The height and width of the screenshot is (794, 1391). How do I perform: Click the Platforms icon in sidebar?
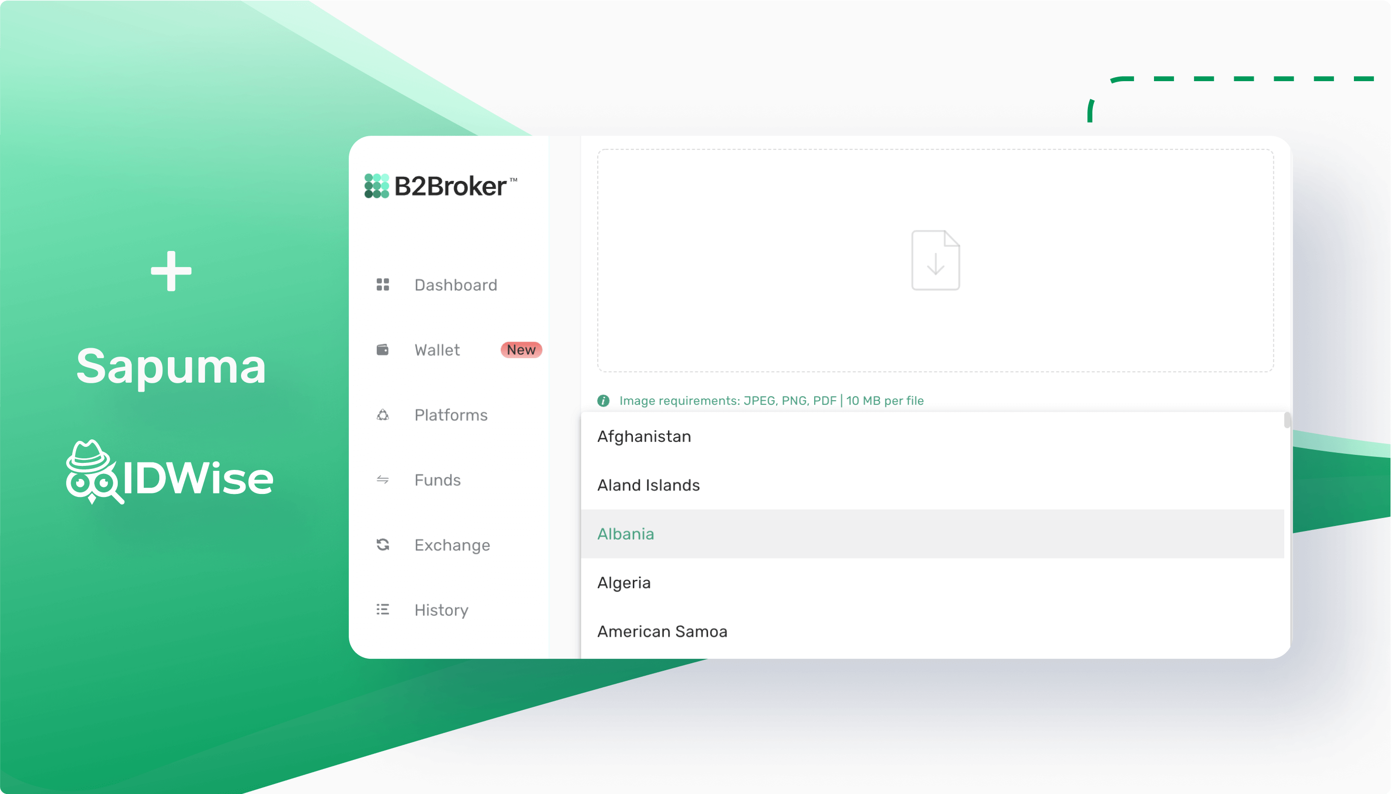pos(383,415)
